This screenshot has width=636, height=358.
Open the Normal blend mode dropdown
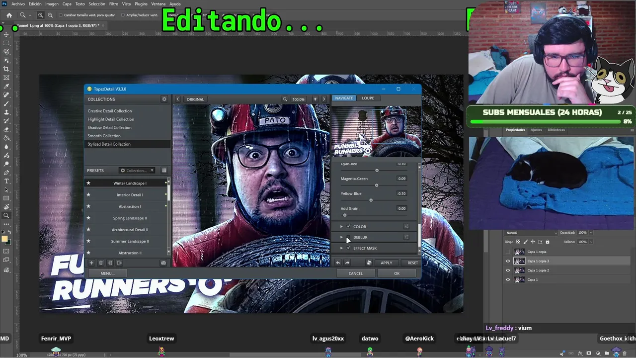(x=531, y=233)
